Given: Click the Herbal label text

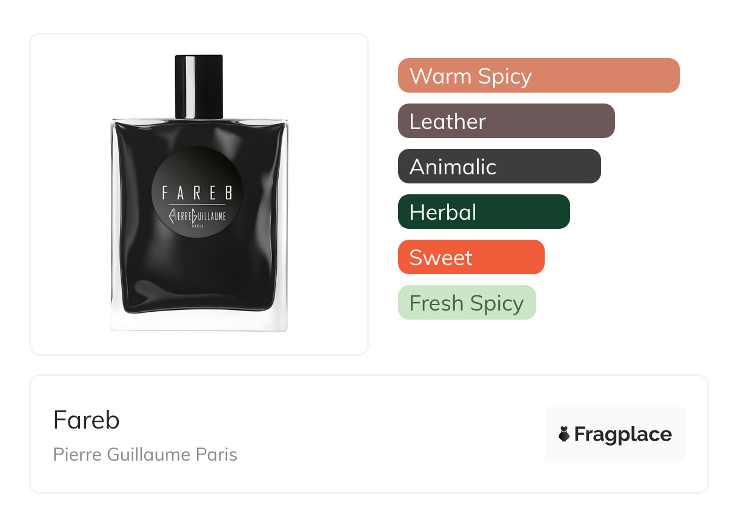Looking at the screenshot, I should (x=443, y=212).
